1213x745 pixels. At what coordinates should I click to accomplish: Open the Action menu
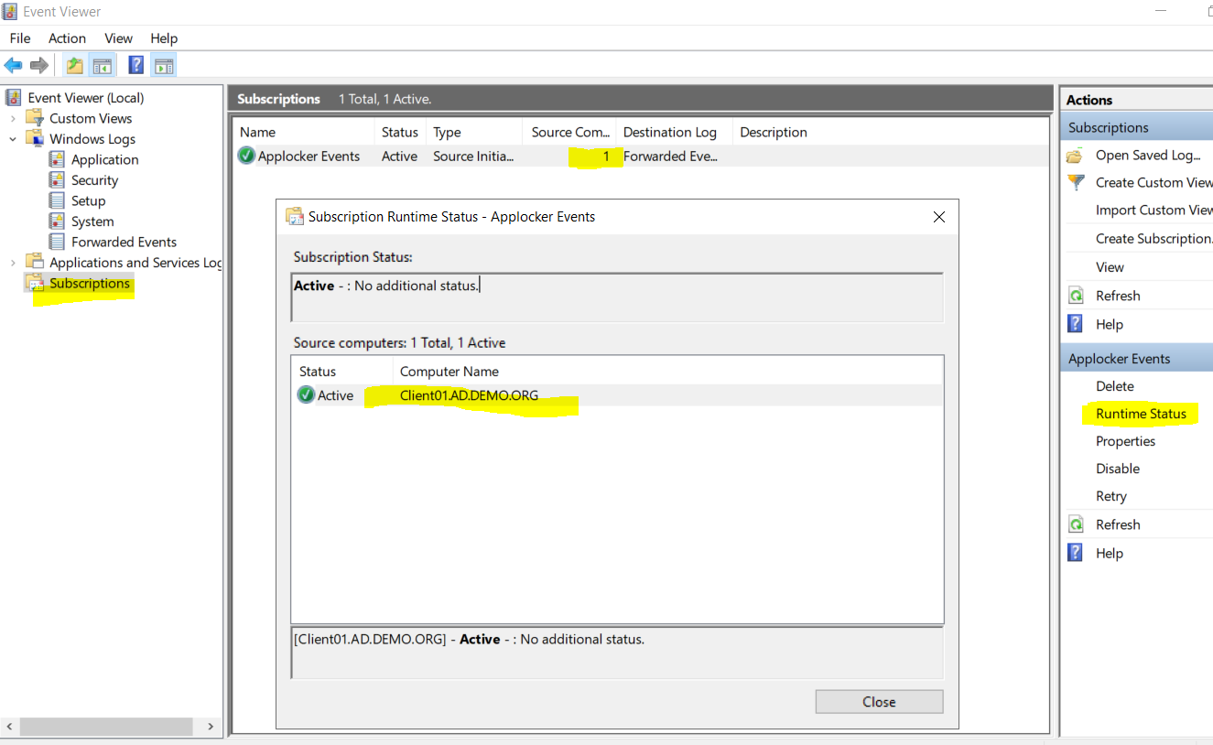pos(67,38)
